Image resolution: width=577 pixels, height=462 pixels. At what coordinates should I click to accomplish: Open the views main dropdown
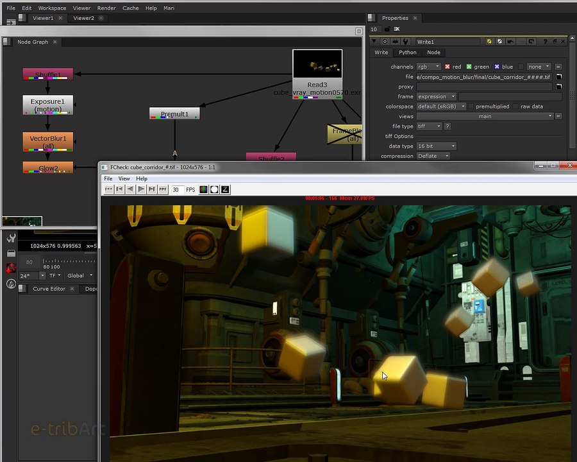(485, 116)
